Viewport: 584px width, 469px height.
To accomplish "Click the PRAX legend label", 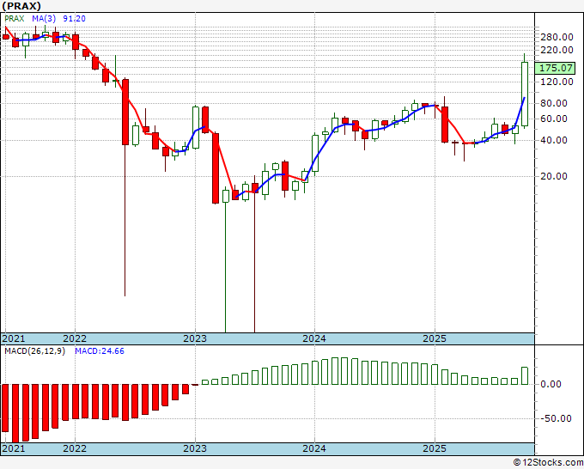I will pos(14,18).
